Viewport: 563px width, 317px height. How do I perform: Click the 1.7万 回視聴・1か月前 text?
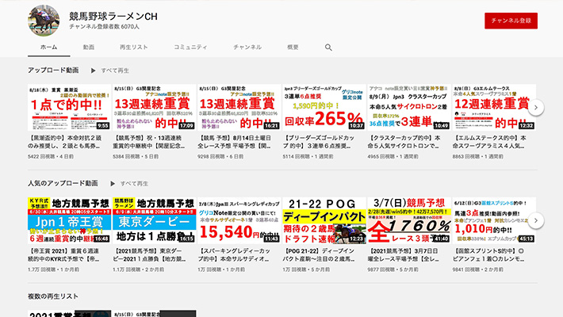(x=53, y=269)
